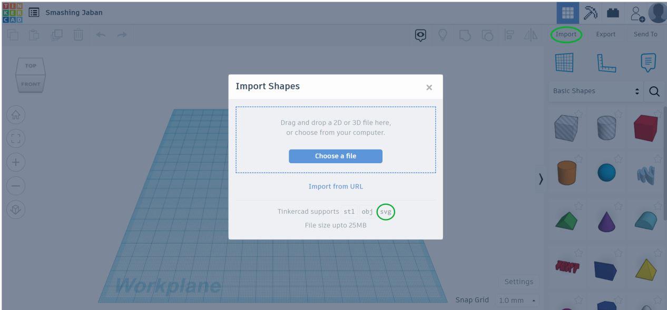
Task: Open the design list icon beside Smashing Jaban
Action: pos(34,12)
